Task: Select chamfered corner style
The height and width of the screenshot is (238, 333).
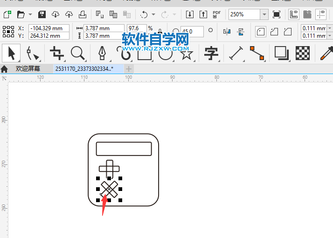Action: coord(288,32)
